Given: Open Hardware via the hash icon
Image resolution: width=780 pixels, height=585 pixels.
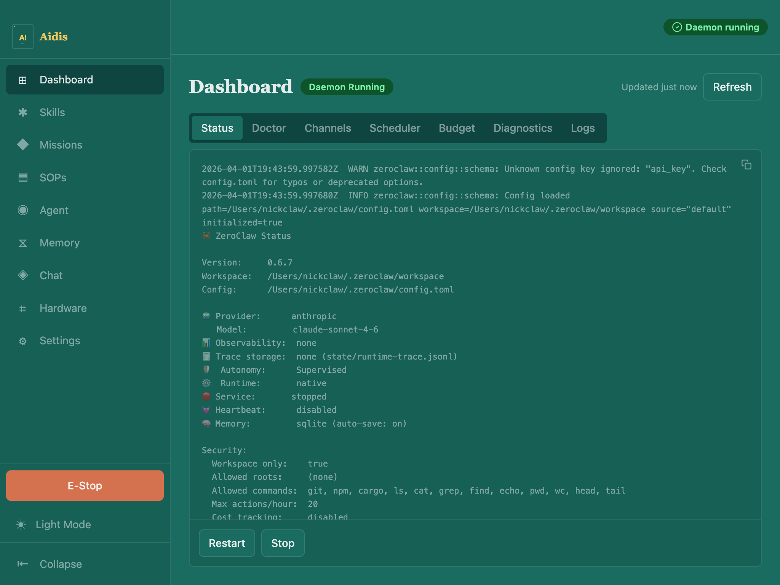Looking at the screenshot, I should click(23, 308).
